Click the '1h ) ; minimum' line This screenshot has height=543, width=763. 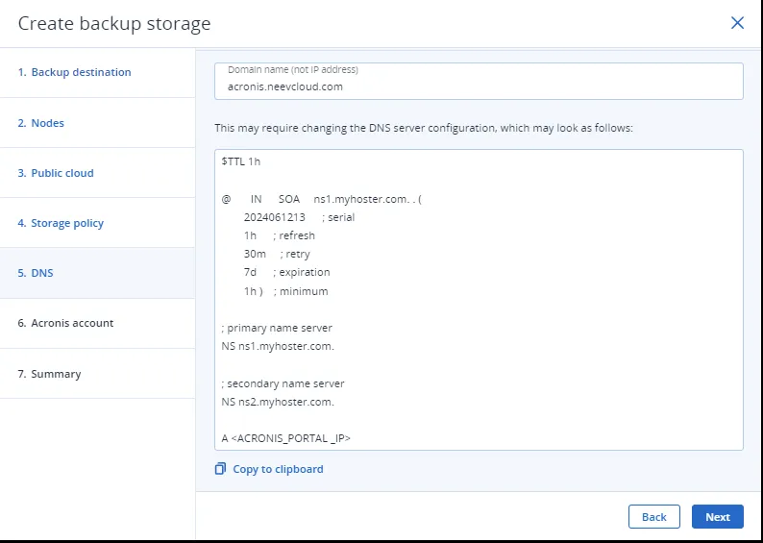[285, 291]
